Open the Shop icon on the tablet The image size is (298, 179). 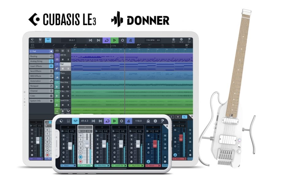pos(173,40)
